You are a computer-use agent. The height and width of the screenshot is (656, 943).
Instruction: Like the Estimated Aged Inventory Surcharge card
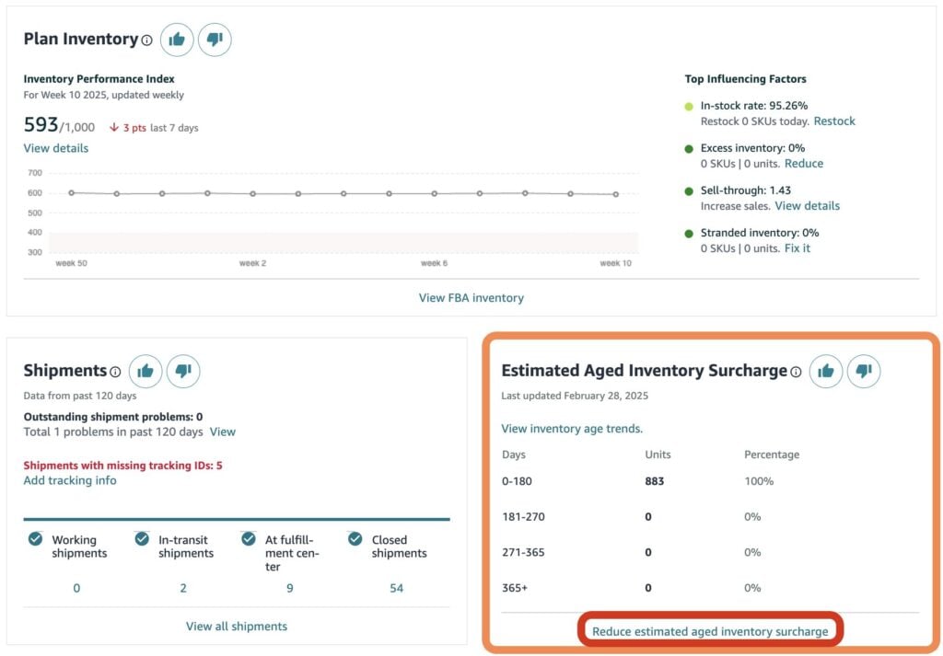tap(826, 371)
